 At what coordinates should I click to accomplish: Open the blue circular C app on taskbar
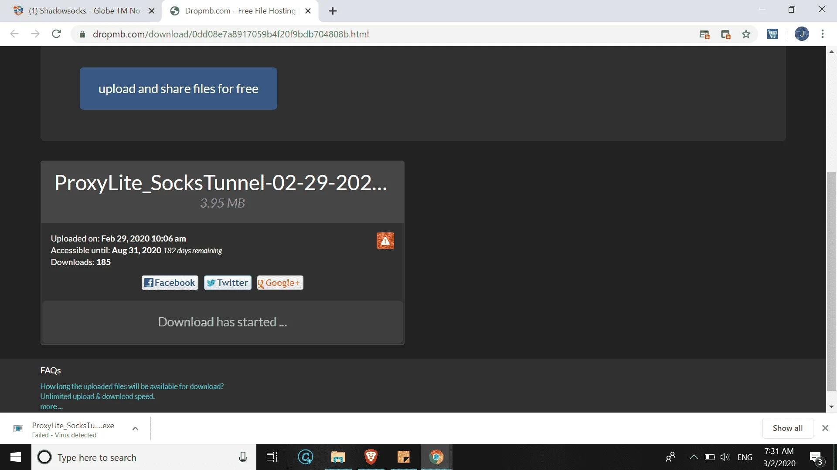(306, 457)
